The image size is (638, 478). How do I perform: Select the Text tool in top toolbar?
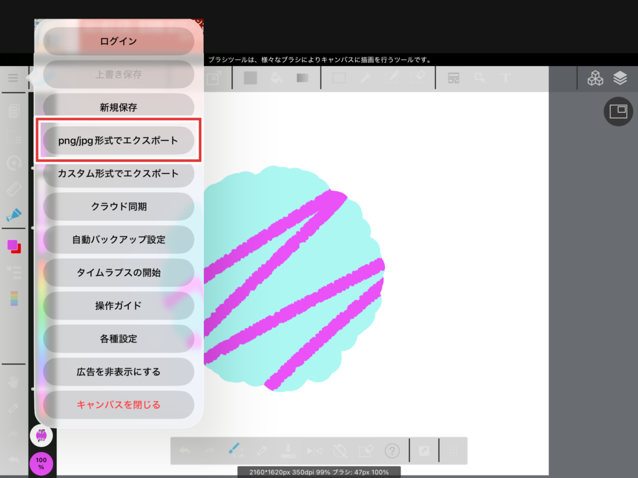(505, 78)
